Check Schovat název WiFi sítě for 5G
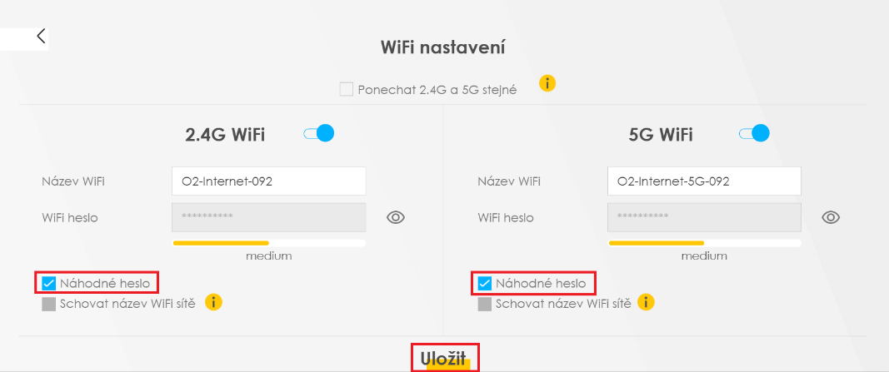Screen dimensions: 889x372 coord(485,304)
